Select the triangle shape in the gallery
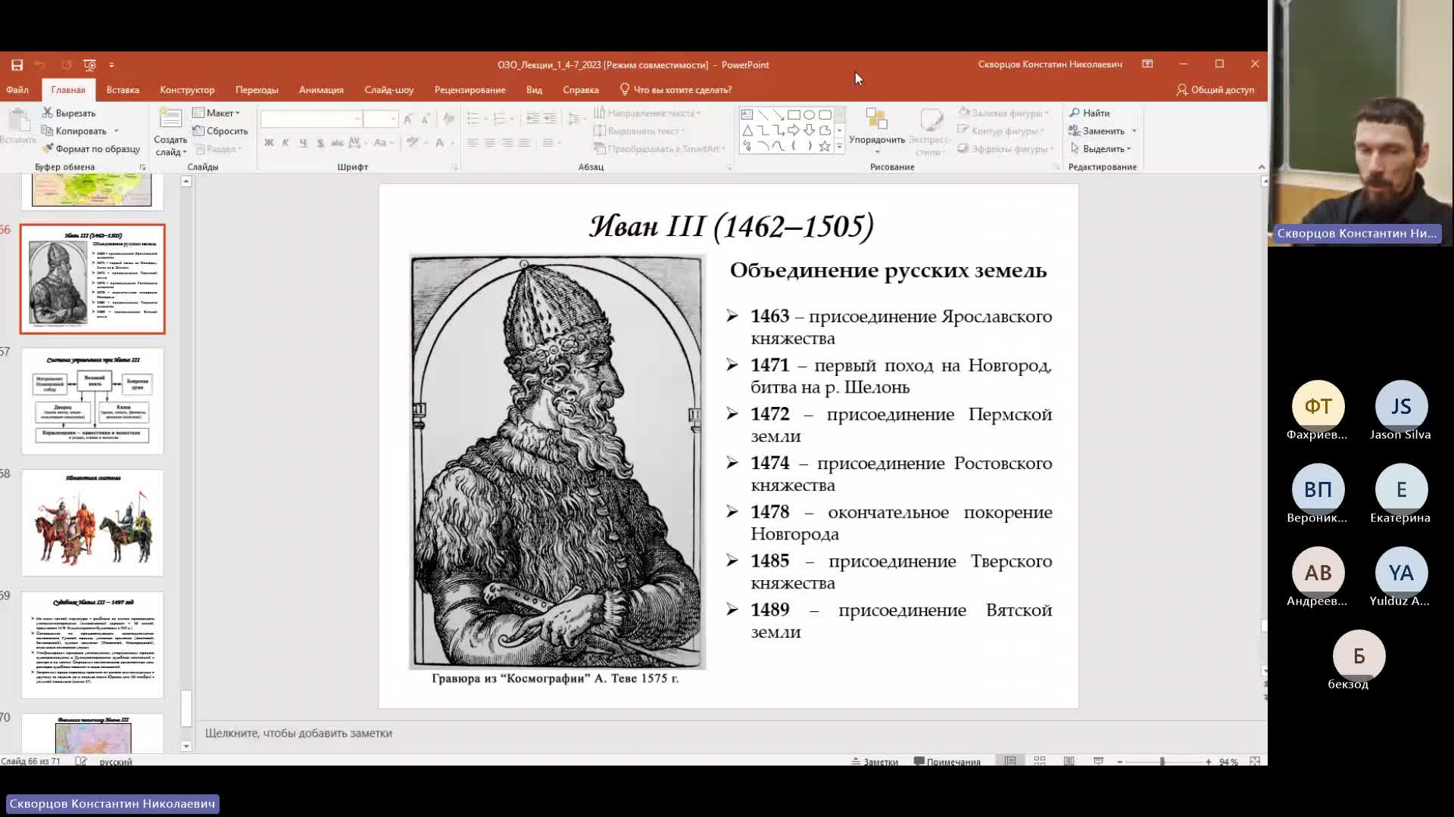Screen dimensions: 1454x817 [747, 130]
